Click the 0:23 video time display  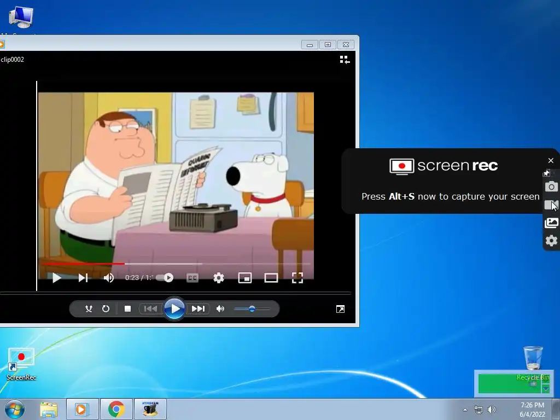(138, 278)
